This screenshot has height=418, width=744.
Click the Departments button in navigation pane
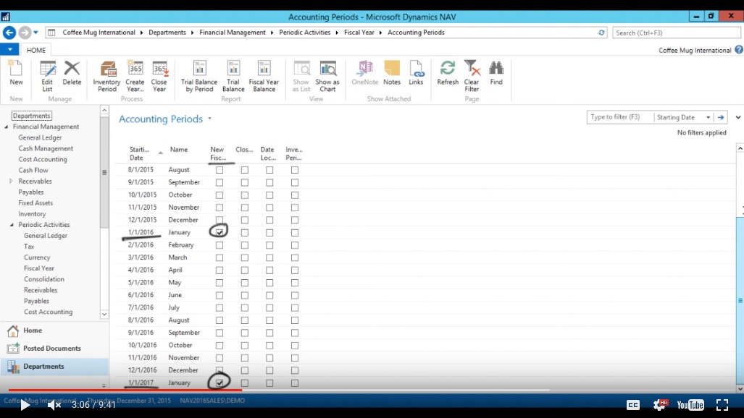click(43, 367)
